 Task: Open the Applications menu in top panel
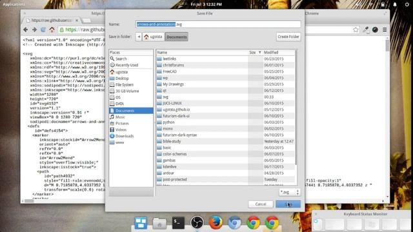point(14,5)
